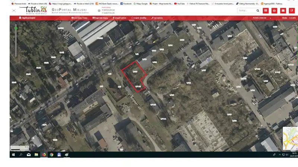The height and width of the screenshot is (167, 298).
Task: Open the warstwy mapy layers menu
Action: click(x=79, y=18)
